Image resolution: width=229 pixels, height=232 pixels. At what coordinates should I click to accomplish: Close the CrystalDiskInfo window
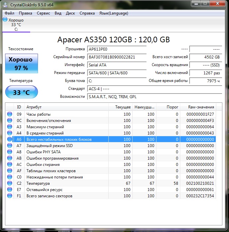point(218,4)
